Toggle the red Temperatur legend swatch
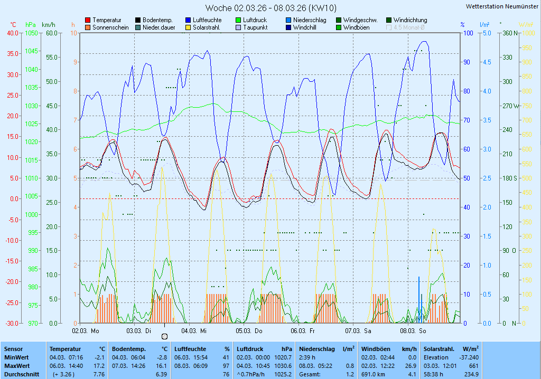 click(88, 20)
